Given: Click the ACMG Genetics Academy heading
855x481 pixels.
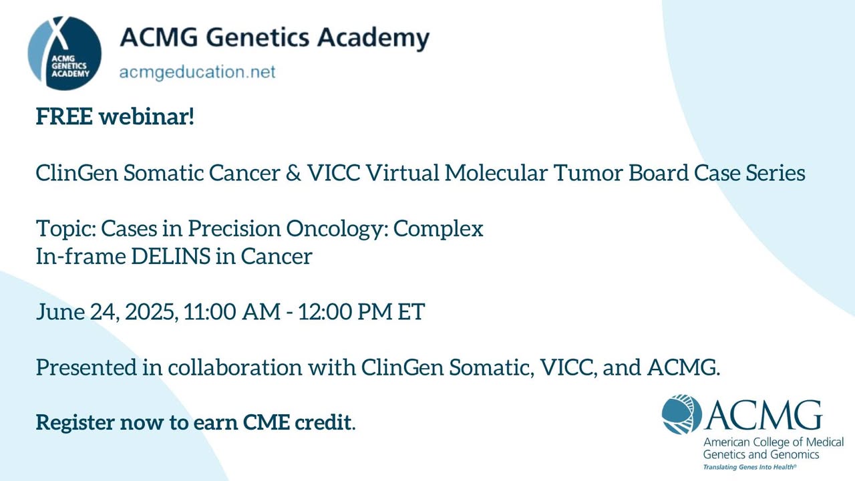Looking at the screenshot, I should point(274,38).
